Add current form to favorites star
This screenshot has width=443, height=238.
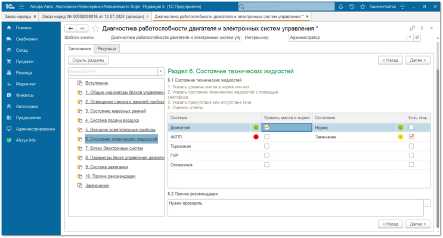pos(96,28)
